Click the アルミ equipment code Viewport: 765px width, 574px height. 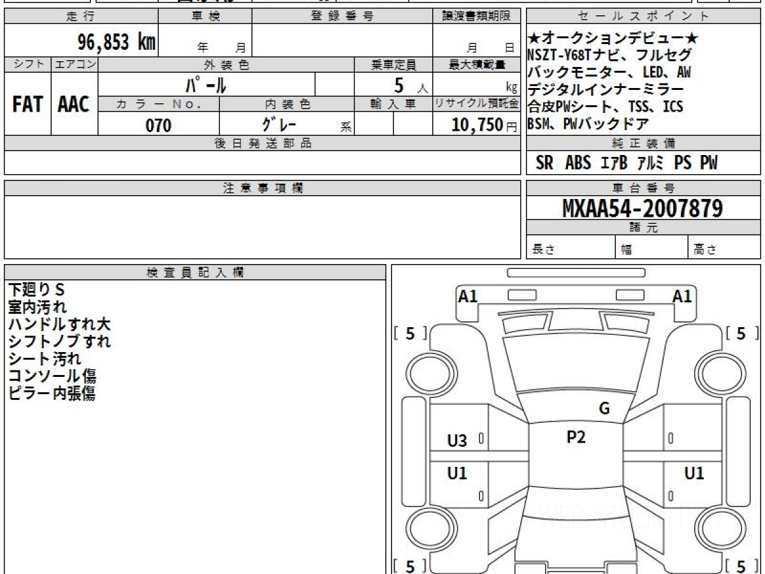pos(652,163)
